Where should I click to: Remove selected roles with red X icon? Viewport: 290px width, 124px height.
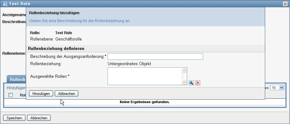tap(198, 83)
